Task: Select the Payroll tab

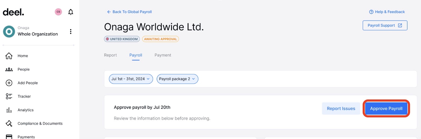Action: click(136, 55)
